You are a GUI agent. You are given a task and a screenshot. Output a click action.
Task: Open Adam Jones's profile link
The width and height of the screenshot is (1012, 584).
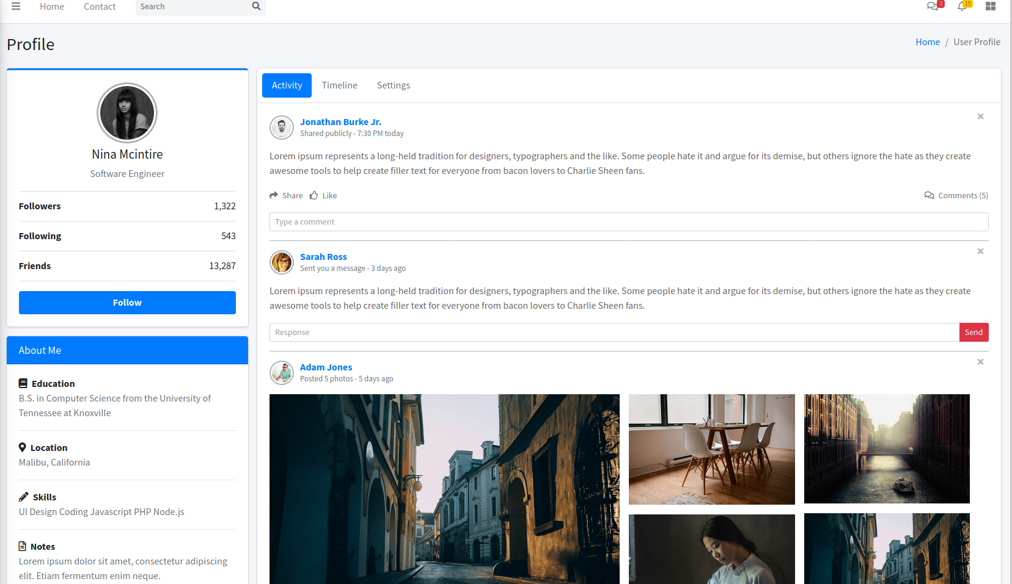tap(326, 367)
